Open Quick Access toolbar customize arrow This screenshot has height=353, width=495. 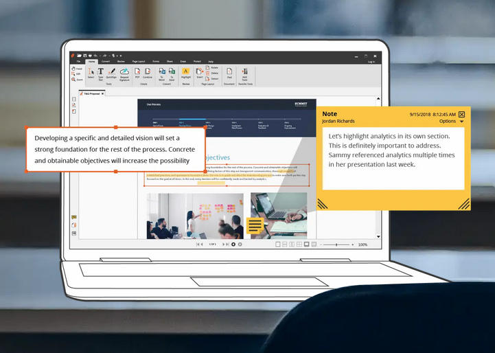[x=122, y=55]
